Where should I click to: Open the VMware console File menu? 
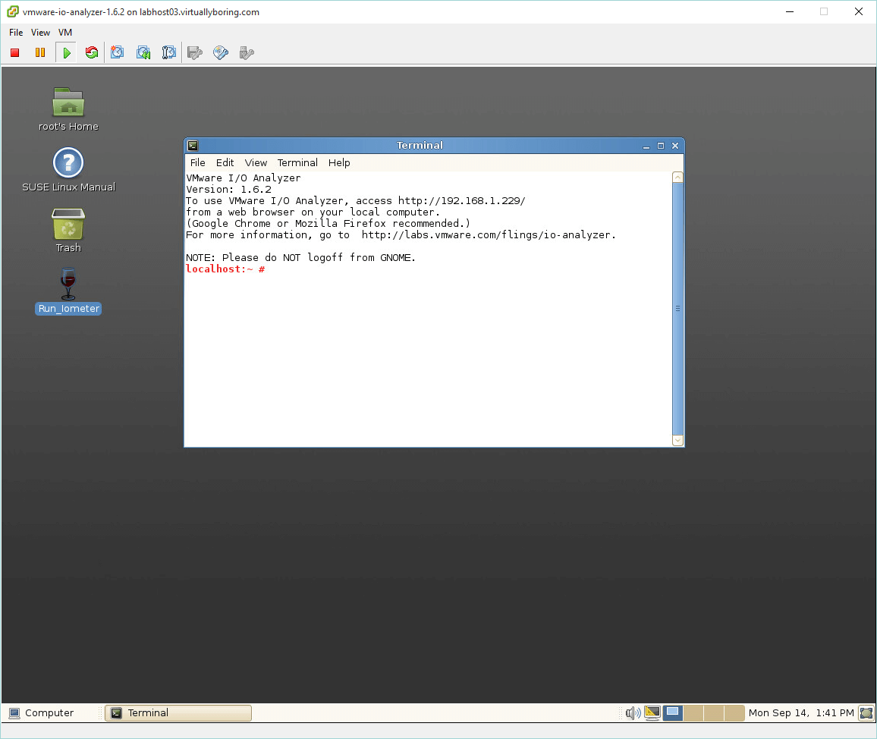(x=16, y=33)
